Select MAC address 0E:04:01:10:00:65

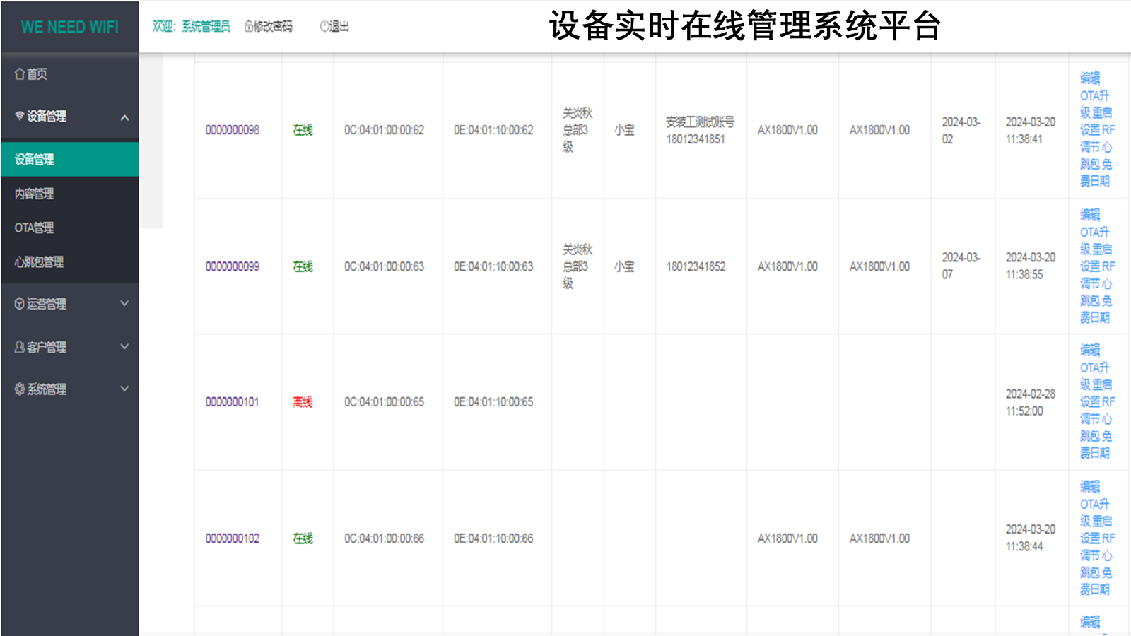[x=493, y=402]
